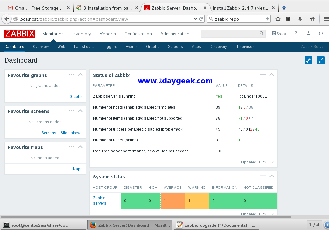Open a new browser tab
The width and height of the screenshot is (329, 230).
click(284, 8)
